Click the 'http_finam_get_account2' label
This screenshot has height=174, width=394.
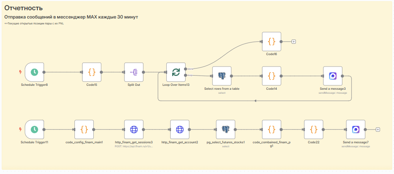pos(180,142)
